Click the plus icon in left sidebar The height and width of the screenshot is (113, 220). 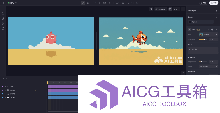tap(3, 9)
